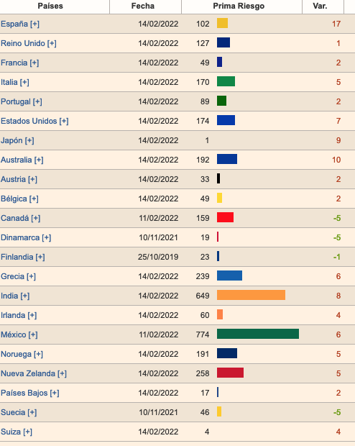The width and height of the screenshot is (355, 446).
Task: Click Australia's risk premium value 192
Action: [203, 160]
